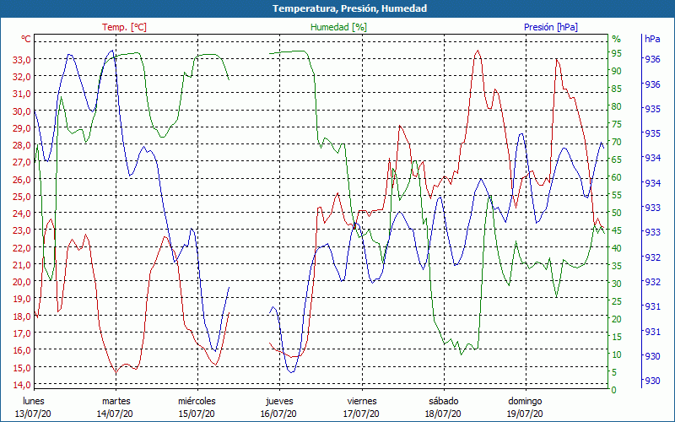This screenshot has height=422, width=675.
Task: Click the '10' humidity axis value
Action: 617,354
